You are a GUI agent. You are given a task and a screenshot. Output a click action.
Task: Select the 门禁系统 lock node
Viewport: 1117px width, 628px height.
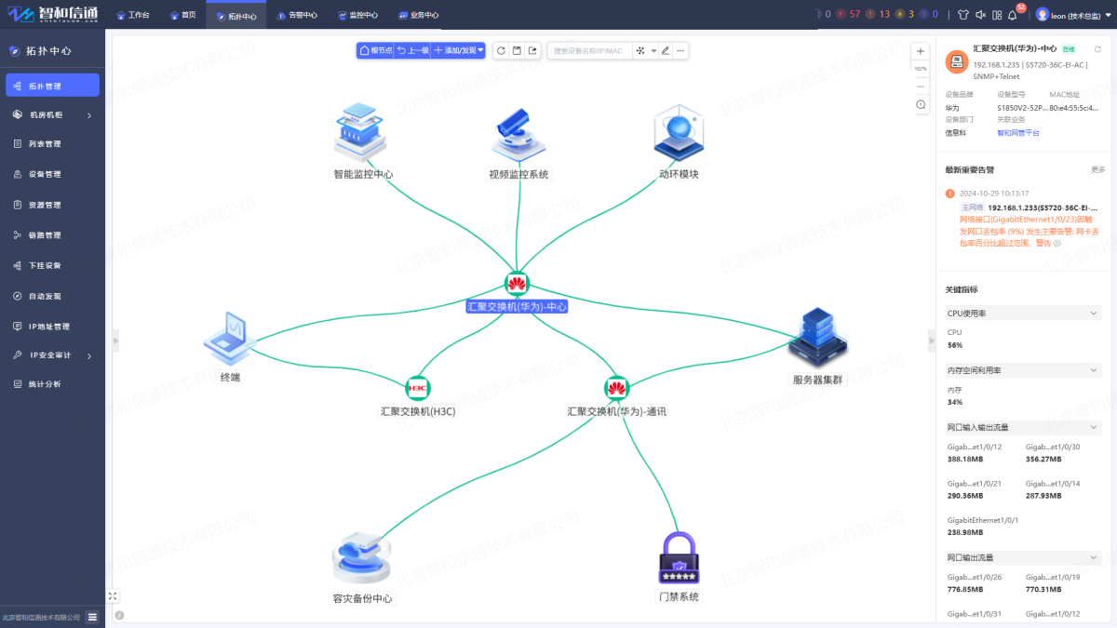pyautogui.click(x=678, y=557)
